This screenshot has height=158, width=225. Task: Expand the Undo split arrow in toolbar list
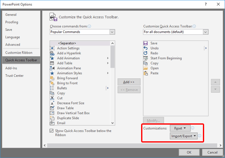coord(206,48)
